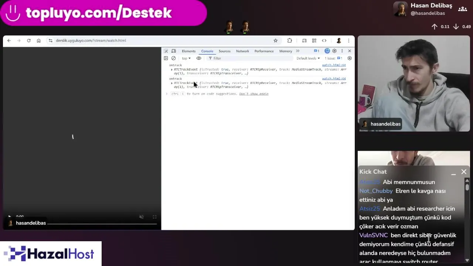The height and width of the screenshot is (266, 473).
Task: Activate DevTools inspect element picker
Action: [x=166, y=51]
